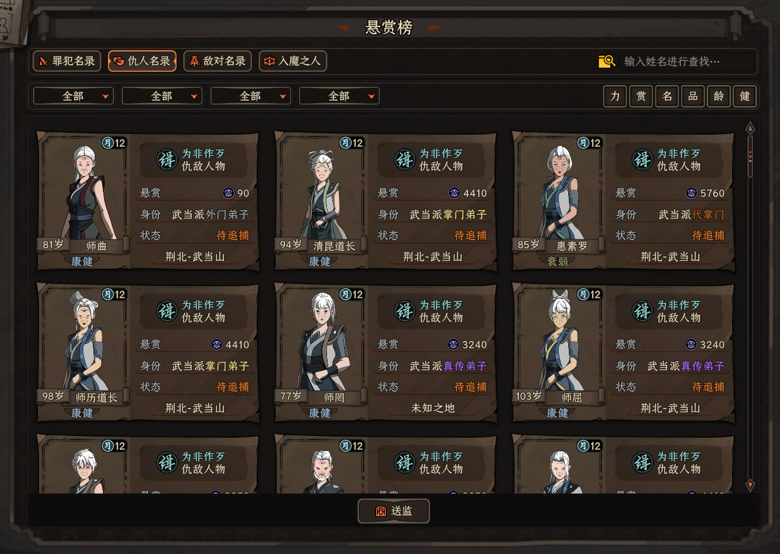Sort list using the 名 button

click(667, 96)
